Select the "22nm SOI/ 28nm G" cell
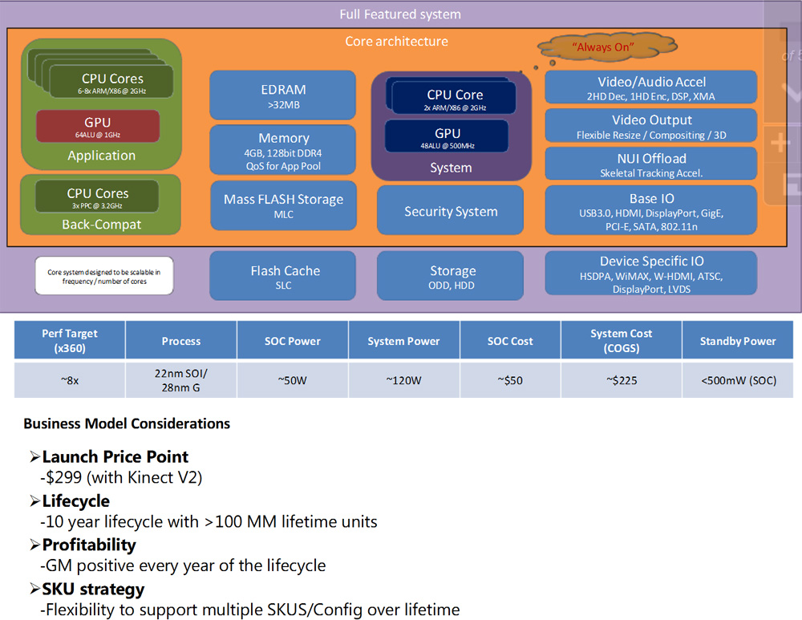Viewport: 802px width, 620px height. click(181, 380)
